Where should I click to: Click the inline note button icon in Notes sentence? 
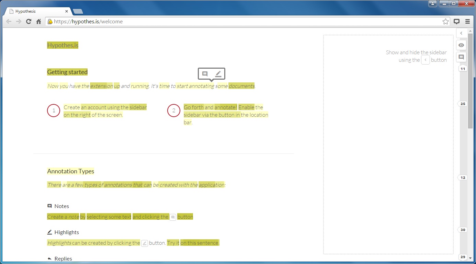[173, 217]
